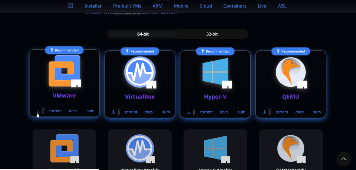Show the VMware sum checksum
This screenshot has height=170, width=356.
(91, 111)
